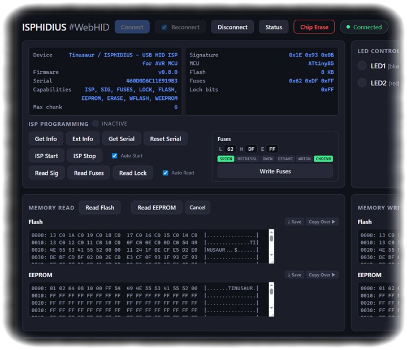407x350 pixels.
Task: Click the fuses value 0x62 0xDF 0xFF
Action: pos(311,81)
